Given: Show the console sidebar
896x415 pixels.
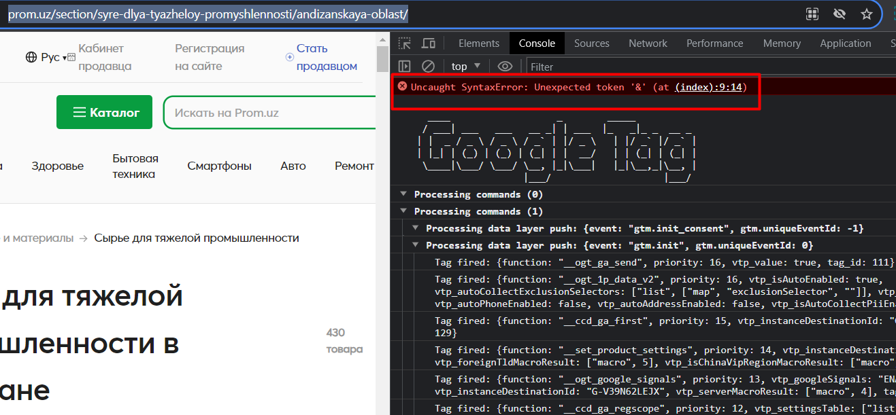Looking at the screenshot, I should (405, 66).
